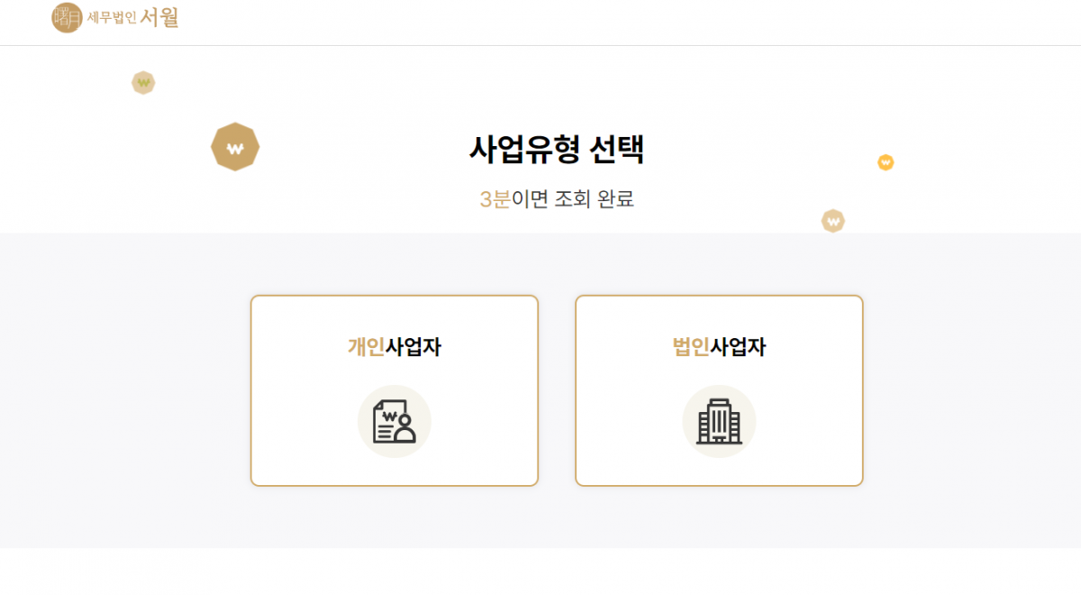1081x595 pixels.
Task: Click the document-and-person icon for 개인사업자
Action: pos(395,421)
